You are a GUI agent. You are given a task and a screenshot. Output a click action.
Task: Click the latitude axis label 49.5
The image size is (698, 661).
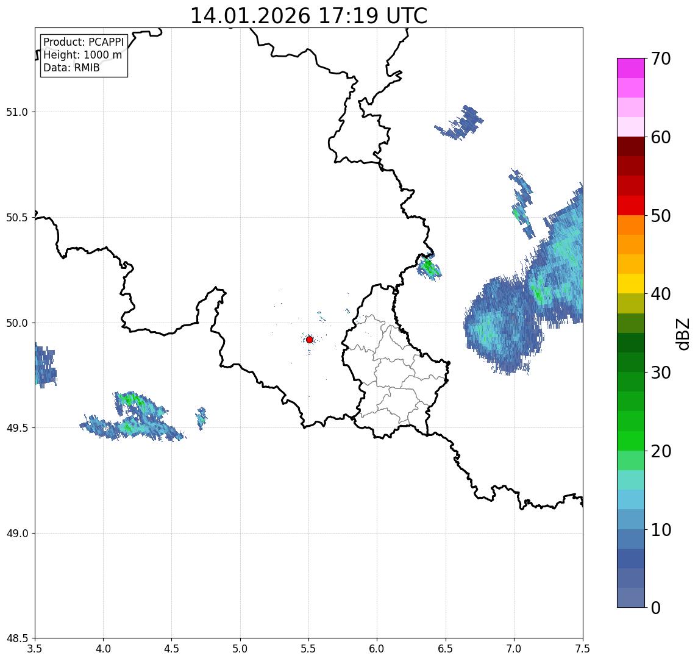tap(17, 428)
